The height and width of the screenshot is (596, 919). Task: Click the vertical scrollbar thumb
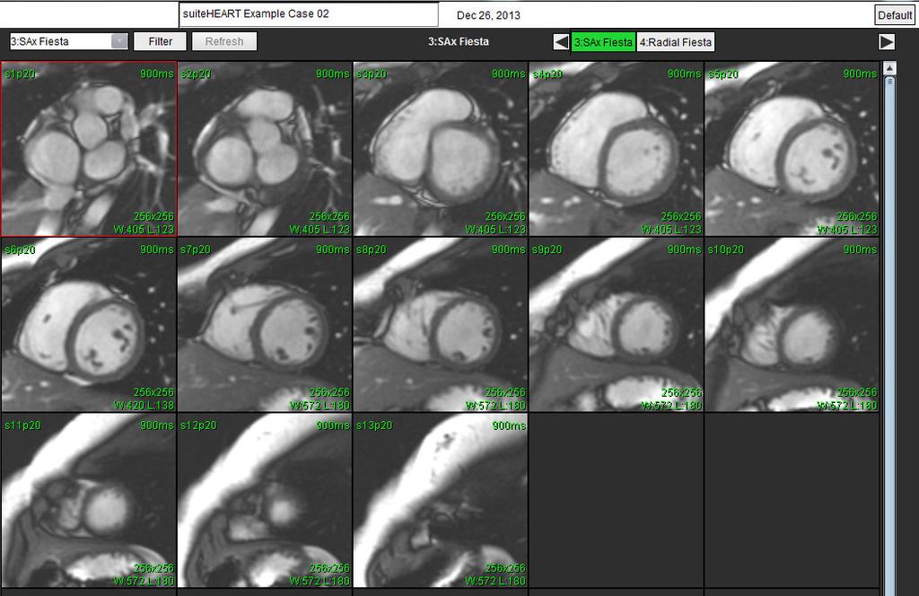click(x=889, y=334)
